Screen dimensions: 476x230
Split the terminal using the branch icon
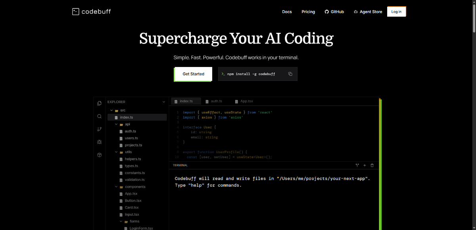pos(357,165)
